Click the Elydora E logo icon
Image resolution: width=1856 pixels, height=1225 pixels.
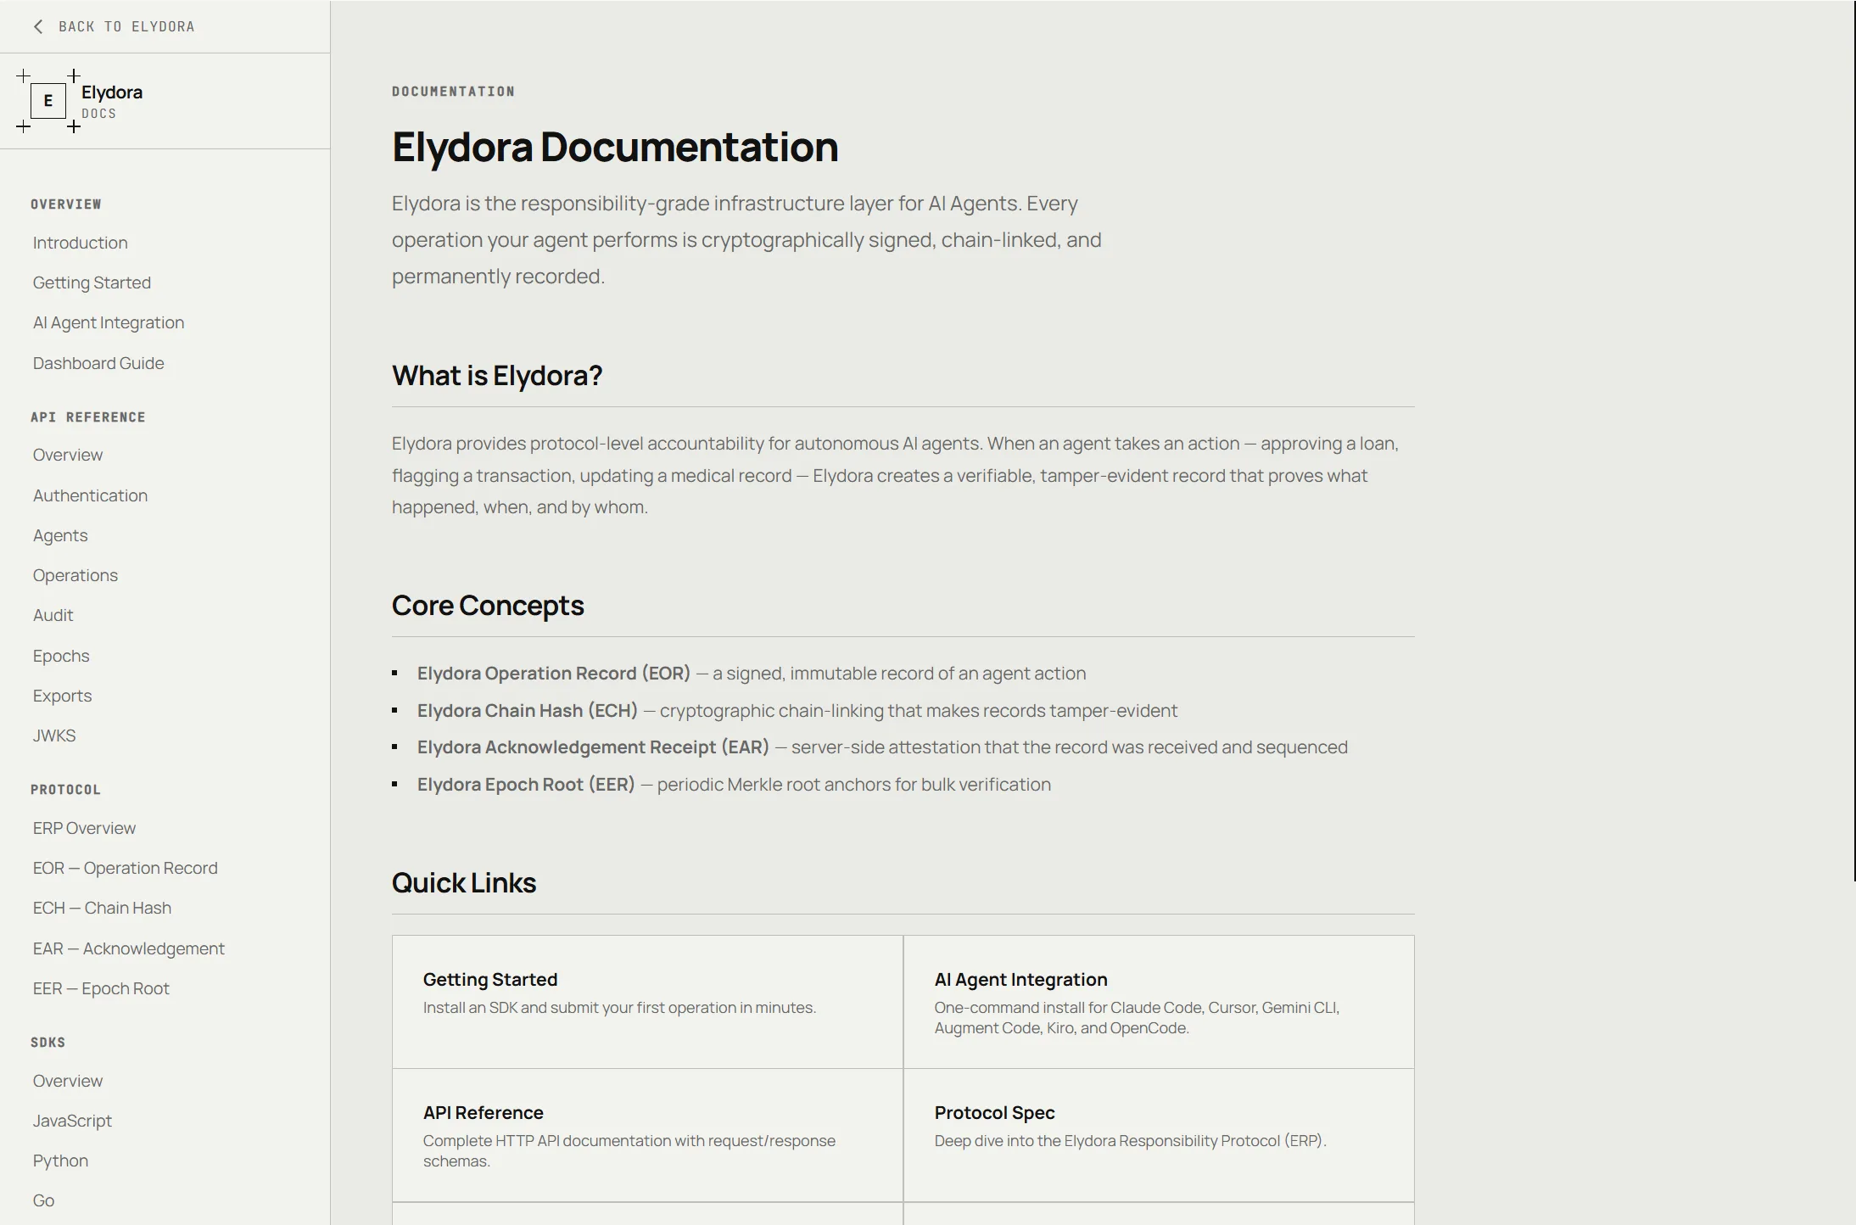click(x=48, y=101)
